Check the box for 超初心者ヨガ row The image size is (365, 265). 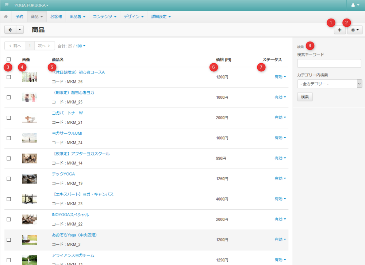click(x=9, y=98)
